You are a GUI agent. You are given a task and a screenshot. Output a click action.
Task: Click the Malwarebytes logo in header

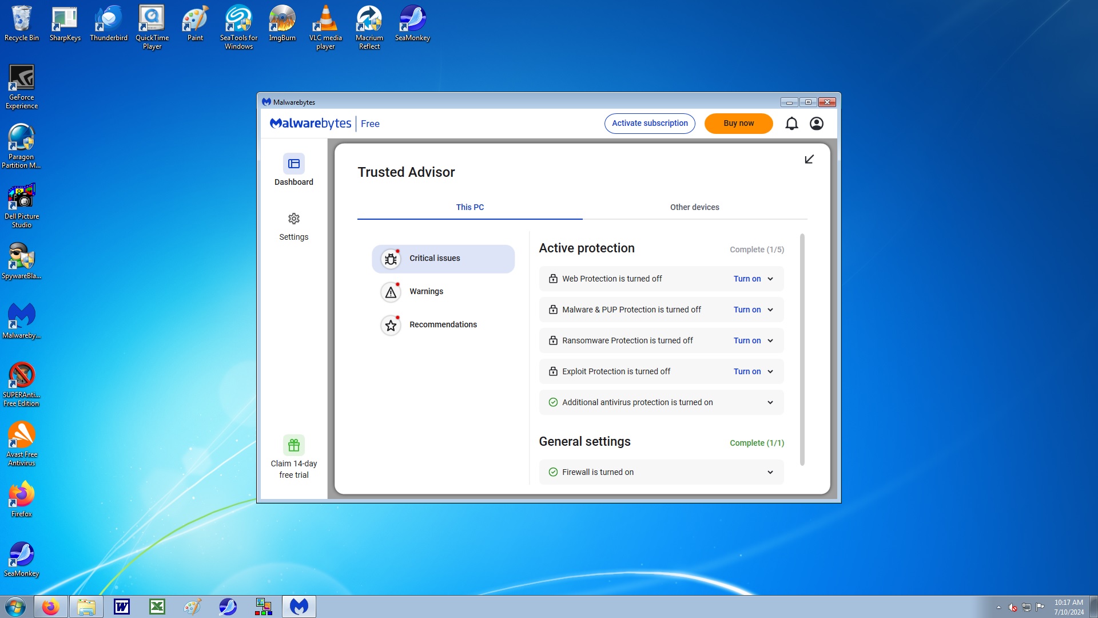click(311, 124)
